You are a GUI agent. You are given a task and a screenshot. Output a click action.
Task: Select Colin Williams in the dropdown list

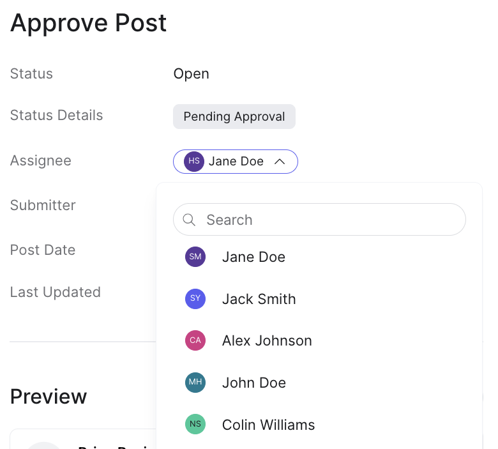pyautogui.click(x=268, y=425)
